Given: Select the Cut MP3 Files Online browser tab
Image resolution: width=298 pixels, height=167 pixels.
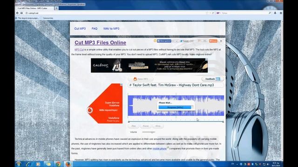Looking at the screenshot, I should coord(34,8).
